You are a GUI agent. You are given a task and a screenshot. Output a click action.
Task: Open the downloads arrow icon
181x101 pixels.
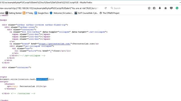[160, 8]
